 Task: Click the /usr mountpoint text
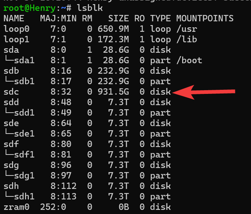[187, 29]
